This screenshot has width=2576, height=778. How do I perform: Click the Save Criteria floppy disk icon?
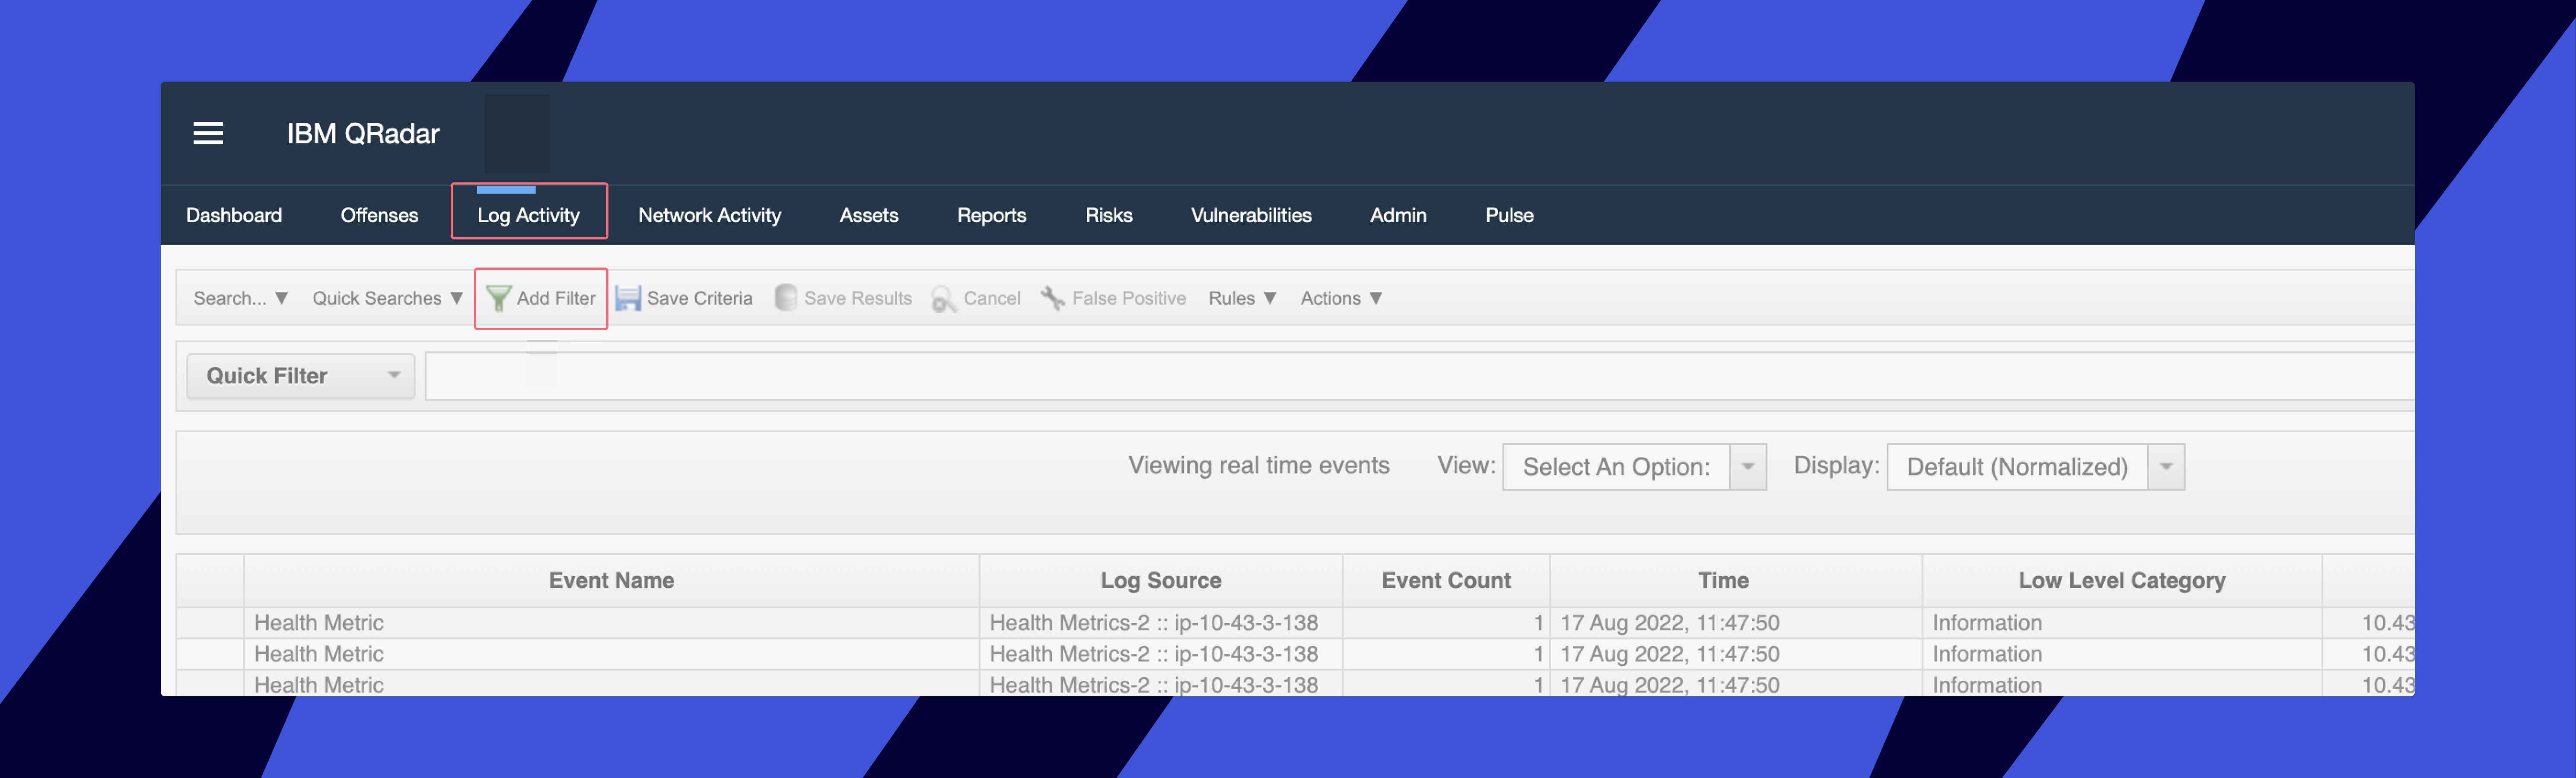[x=628, y=298]
